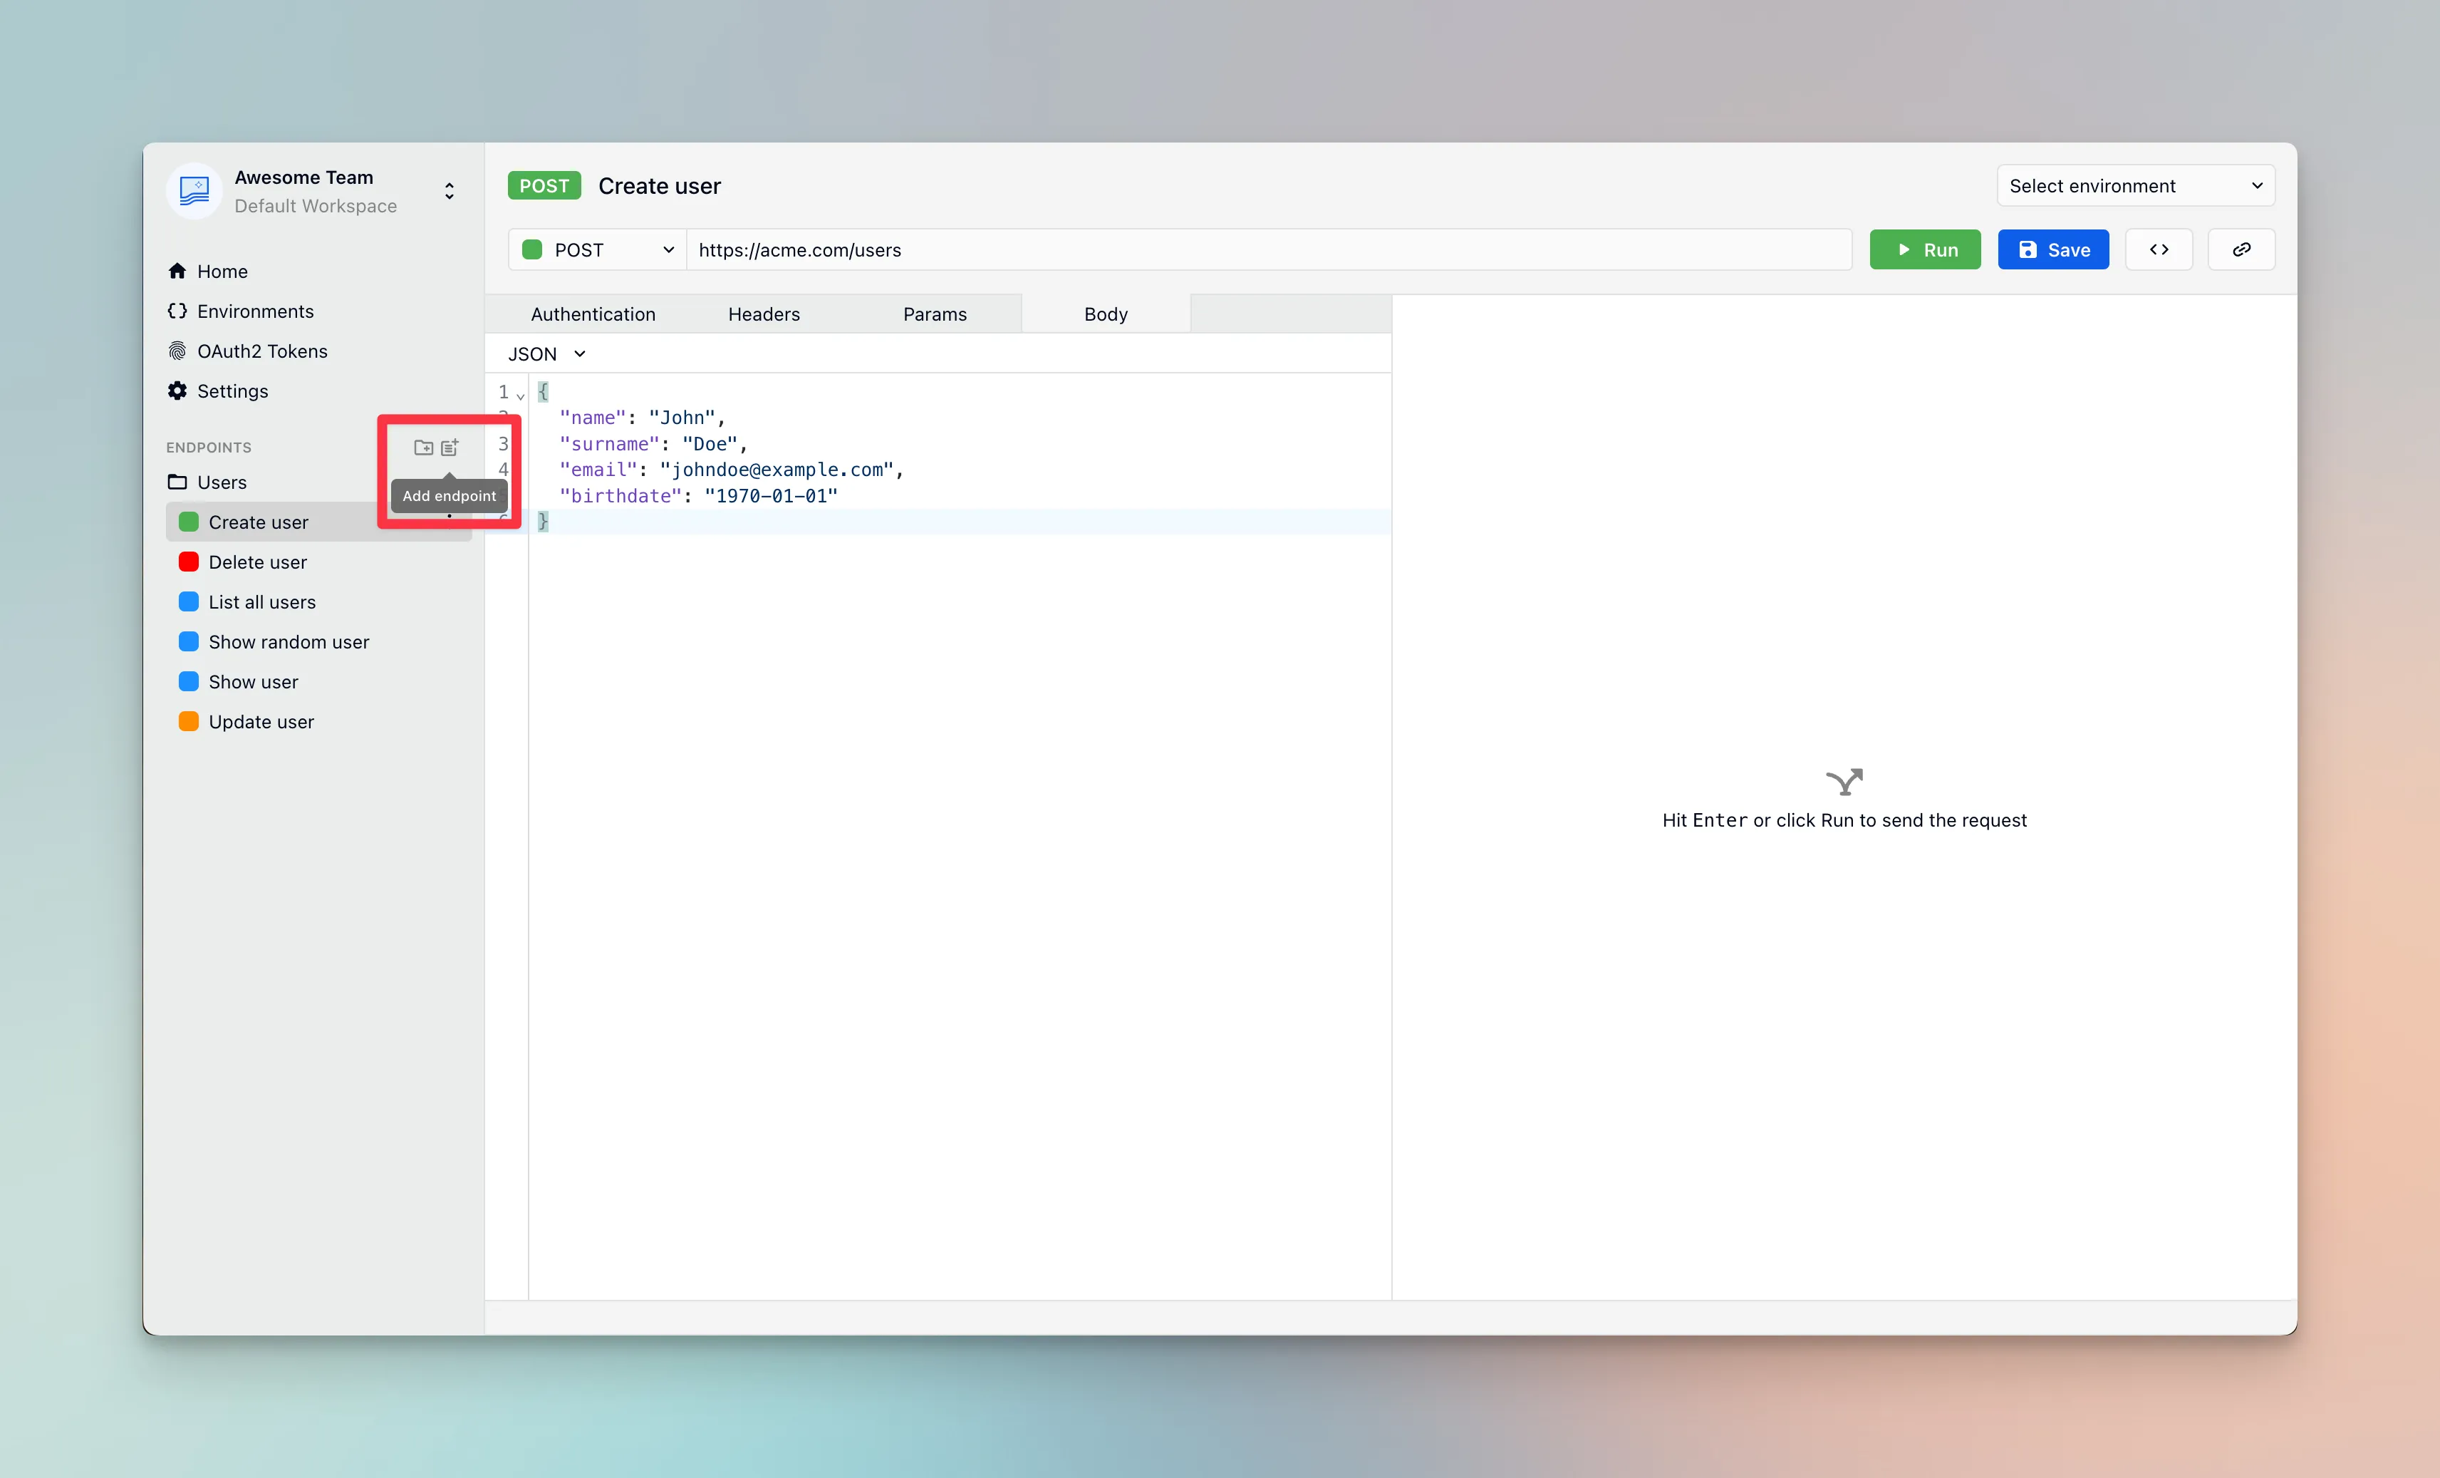Save the endpoint
The width and height of the screenshot is (2440, 1478).
point(2053,249)
